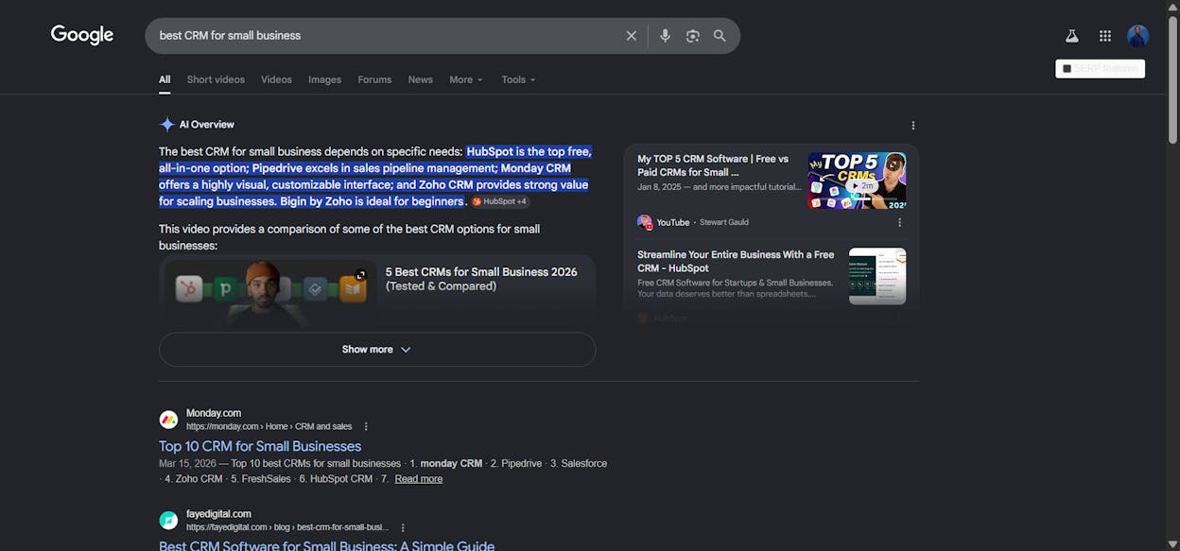The height and width of the screenshot is (551, 1180).
Task: Click the Monday.com favicon
Action: click(168, 420)
